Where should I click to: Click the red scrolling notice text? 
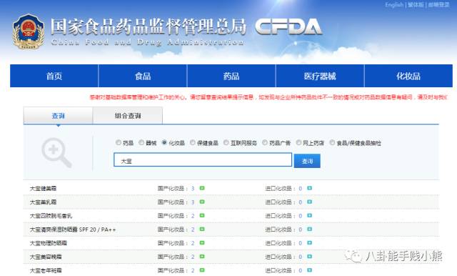coord(268,97)
